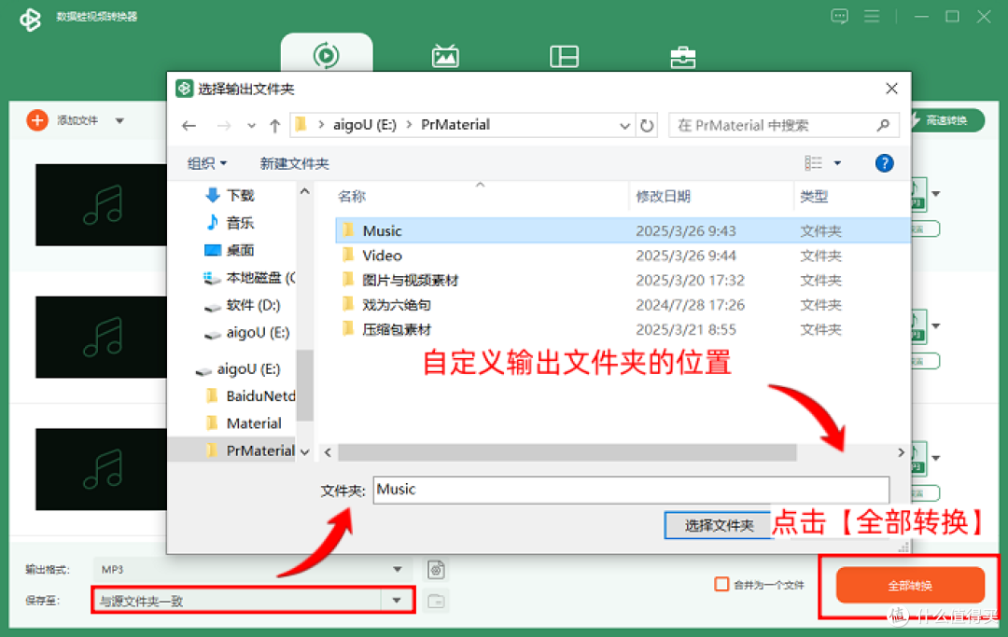Open the toolbox tab icon

[682, 57]
